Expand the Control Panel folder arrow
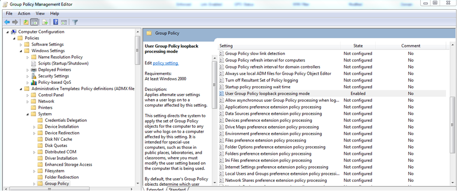 [x=27, y=95]
